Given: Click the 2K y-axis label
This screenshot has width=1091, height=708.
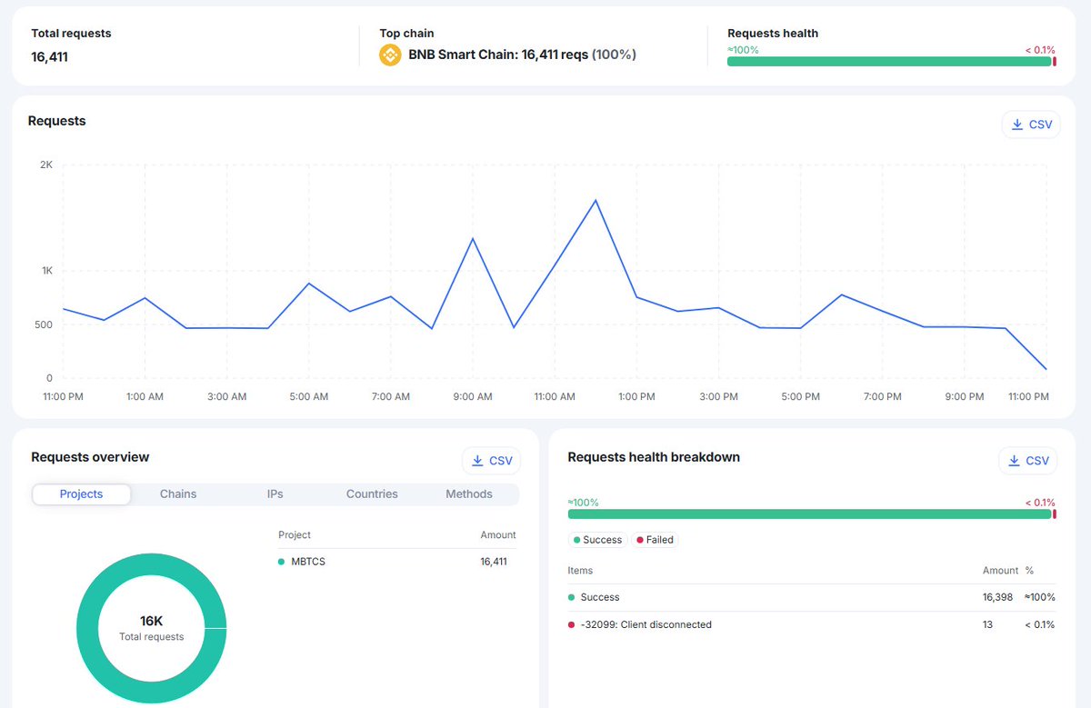Looking at the screenshot, I should 46,165.
